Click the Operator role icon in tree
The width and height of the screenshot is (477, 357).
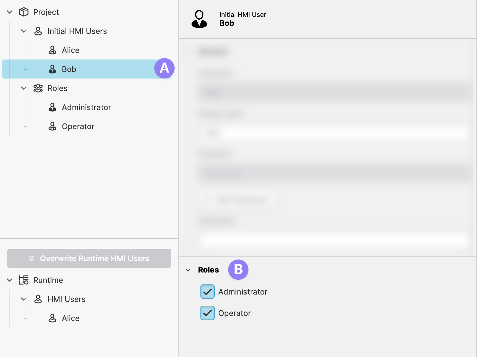click(52, 126)
